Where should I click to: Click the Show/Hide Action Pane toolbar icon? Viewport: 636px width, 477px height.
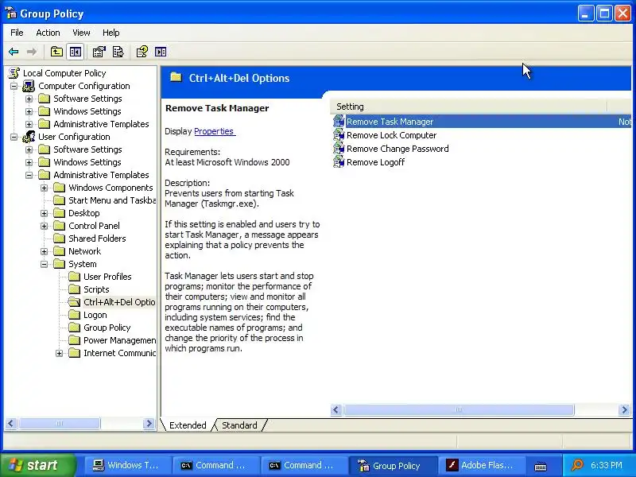pos(161,52)
